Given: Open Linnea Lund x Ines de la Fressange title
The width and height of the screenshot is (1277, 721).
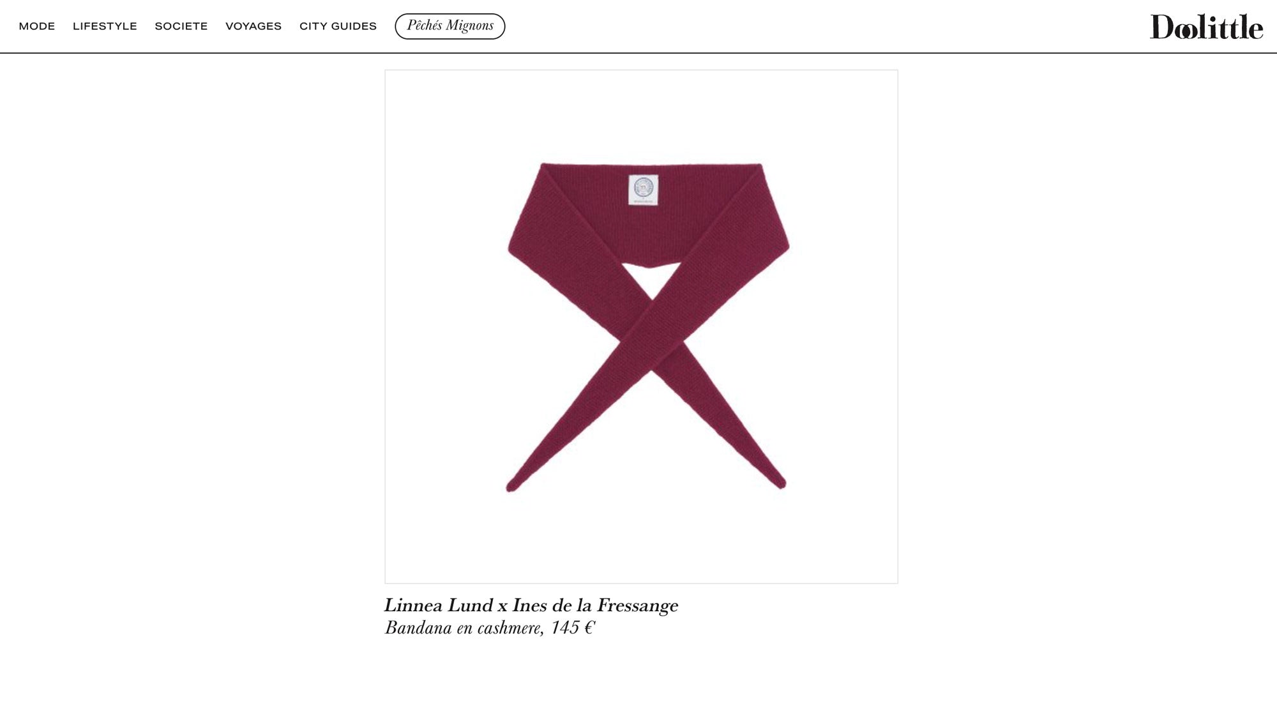Looking at the screenshot, I should [531, 605].
